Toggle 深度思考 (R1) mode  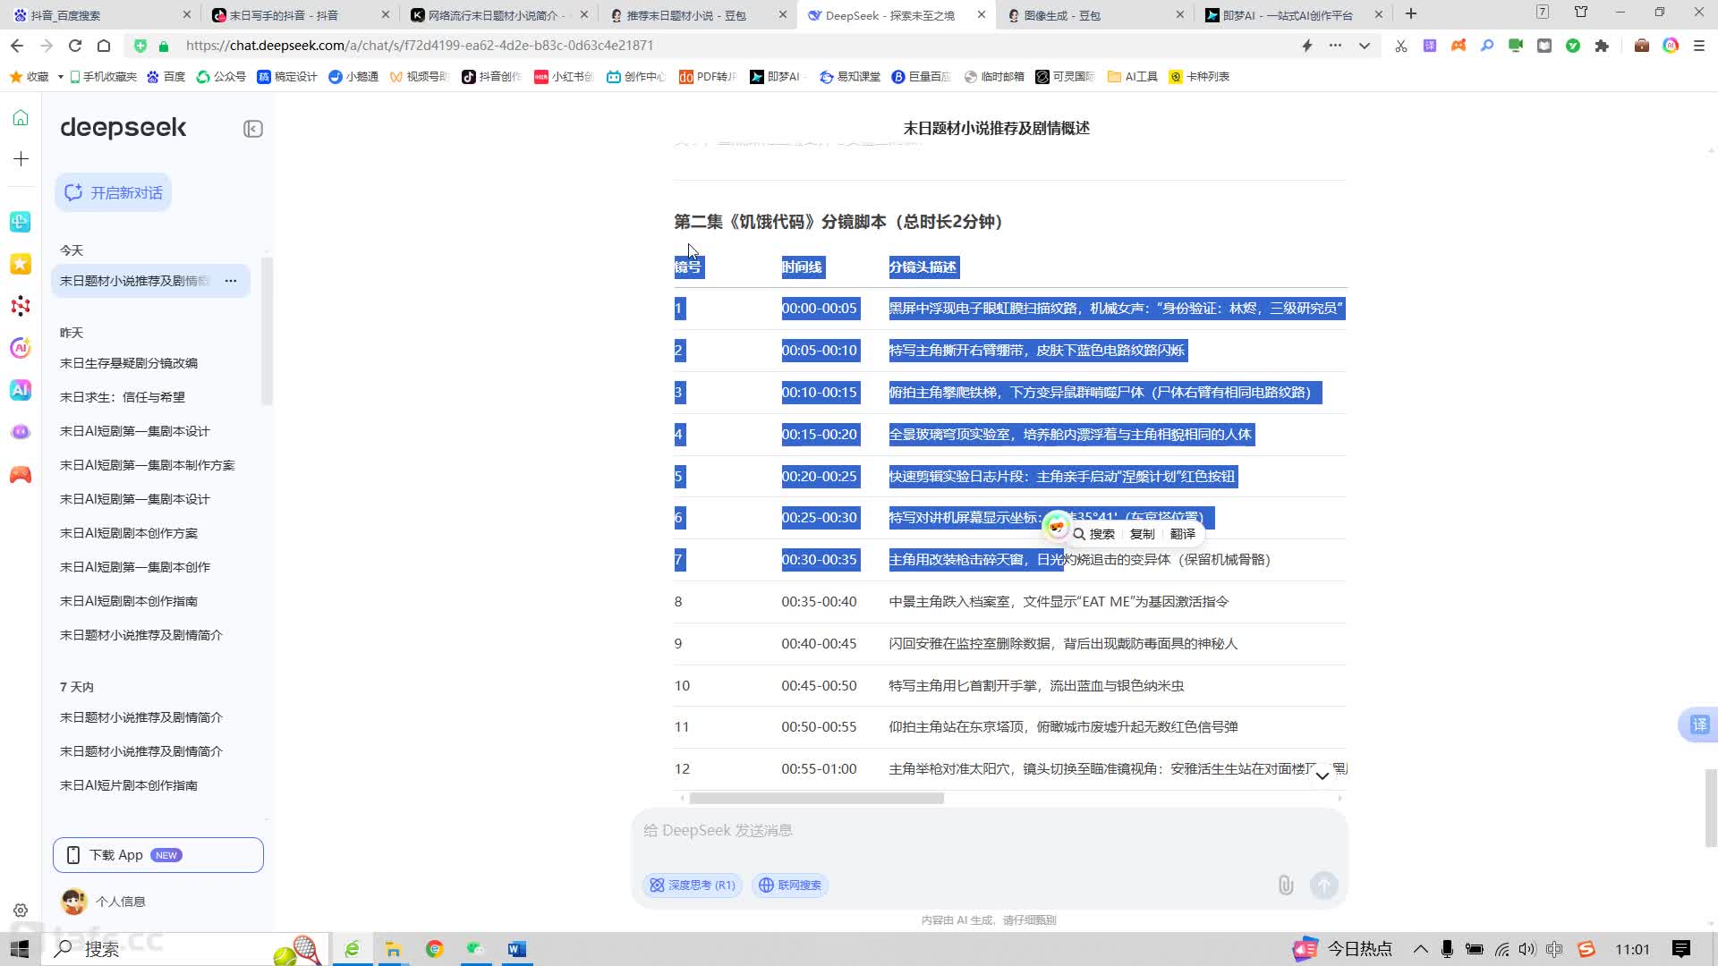[693, 885]
